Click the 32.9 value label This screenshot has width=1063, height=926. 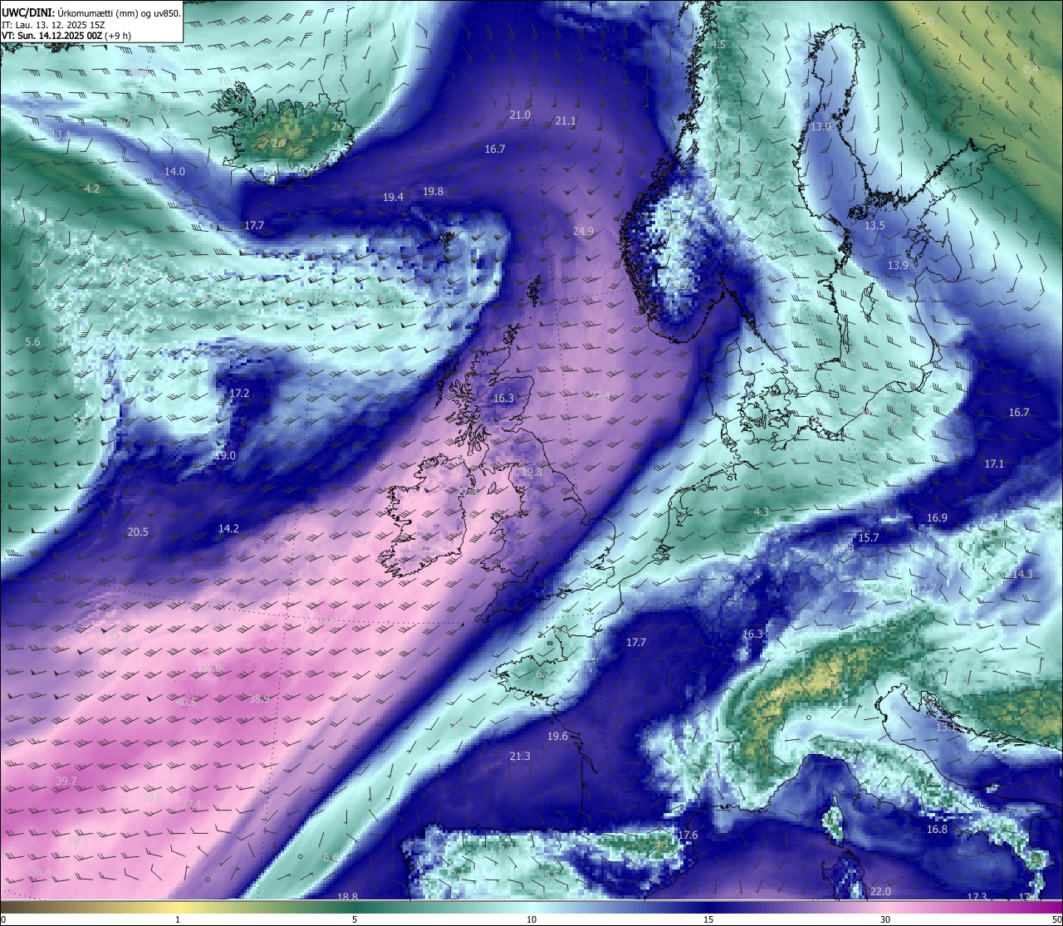coord(119,636)
